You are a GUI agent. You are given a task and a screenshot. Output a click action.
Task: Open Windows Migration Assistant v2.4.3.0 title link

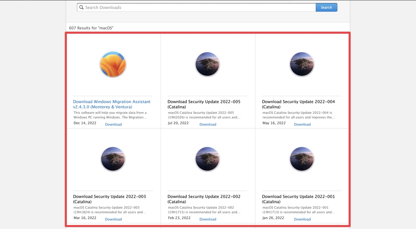tap(112, 104)
